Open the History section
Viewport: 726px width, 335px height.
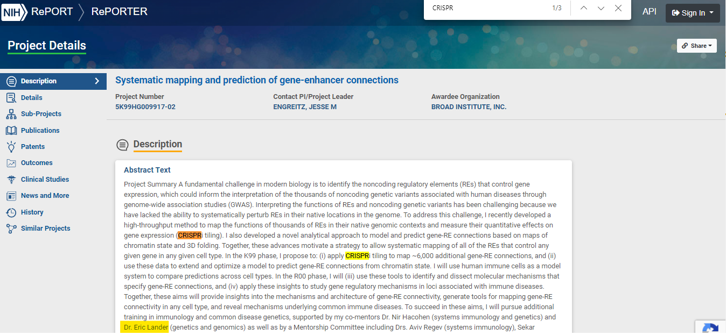32,212
